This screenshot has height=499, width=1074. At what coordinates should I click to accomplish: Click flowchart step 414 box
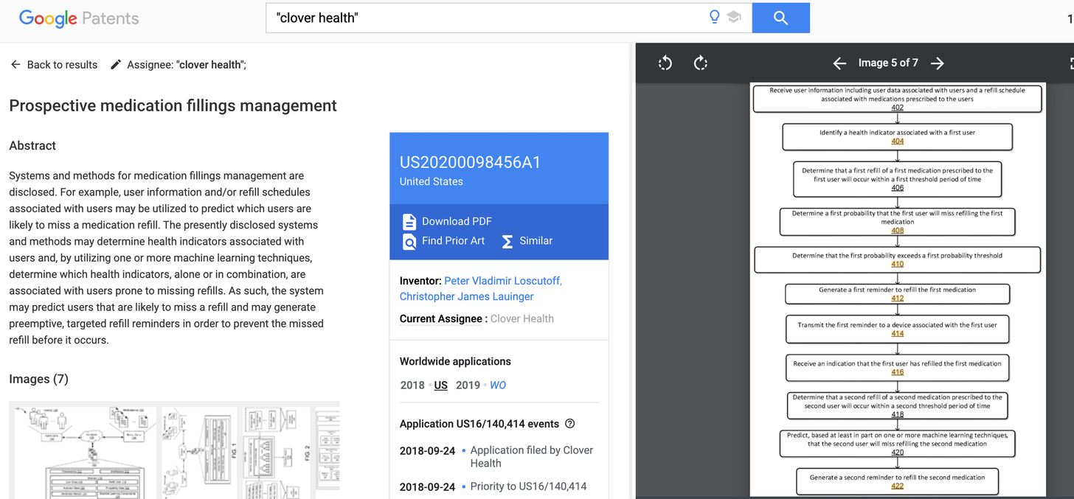pyautogui.click(x=898, y=329)
